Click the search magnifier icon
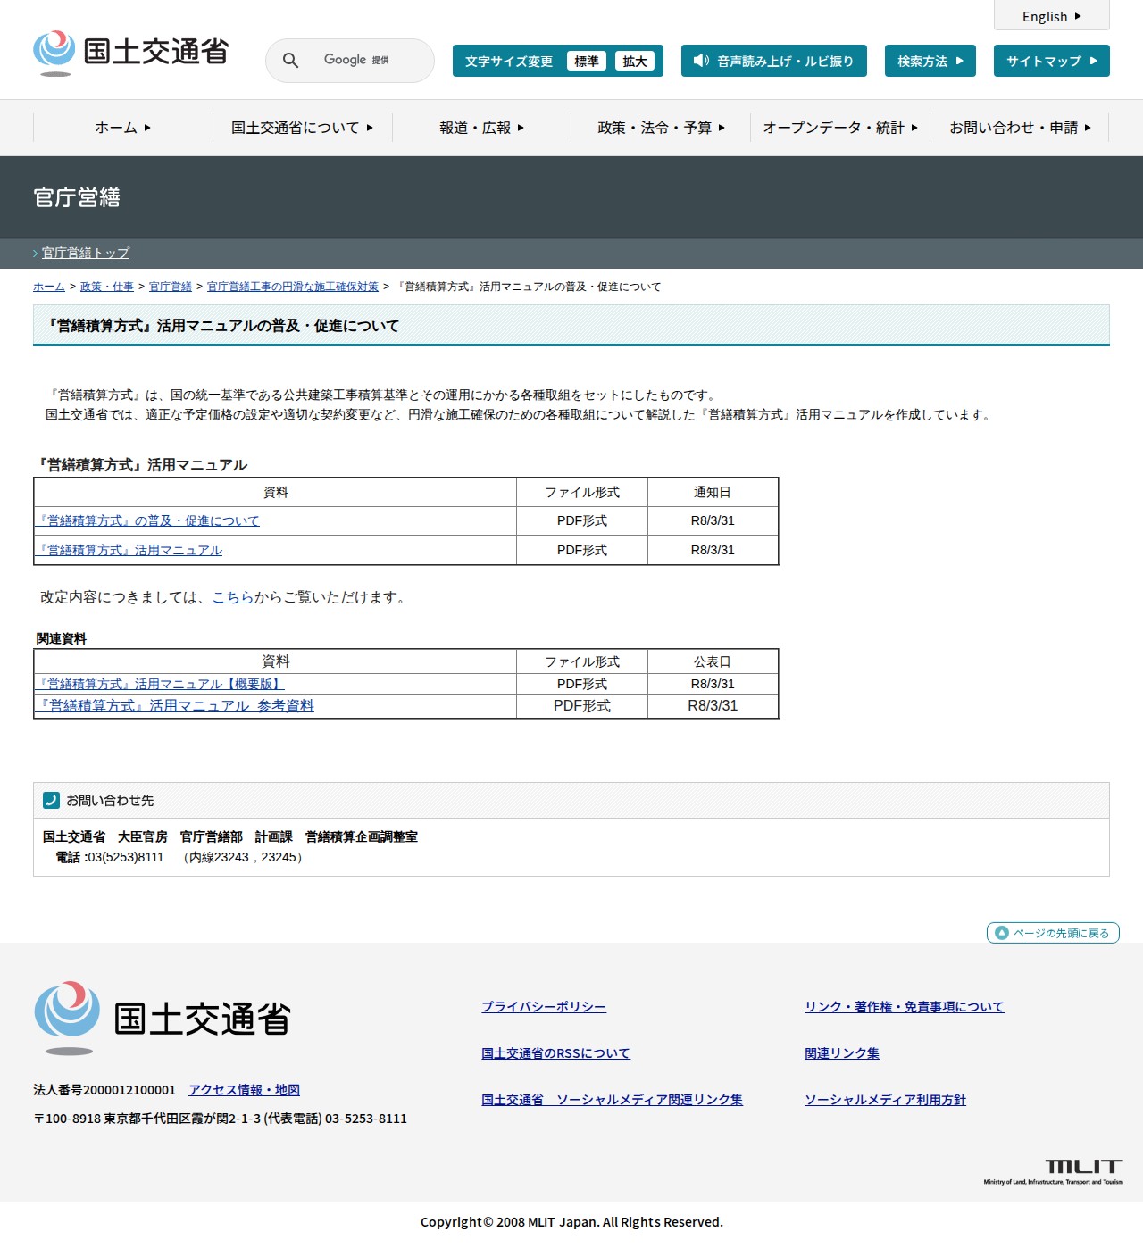1143x1248 pixels. (x=290, y=61)
